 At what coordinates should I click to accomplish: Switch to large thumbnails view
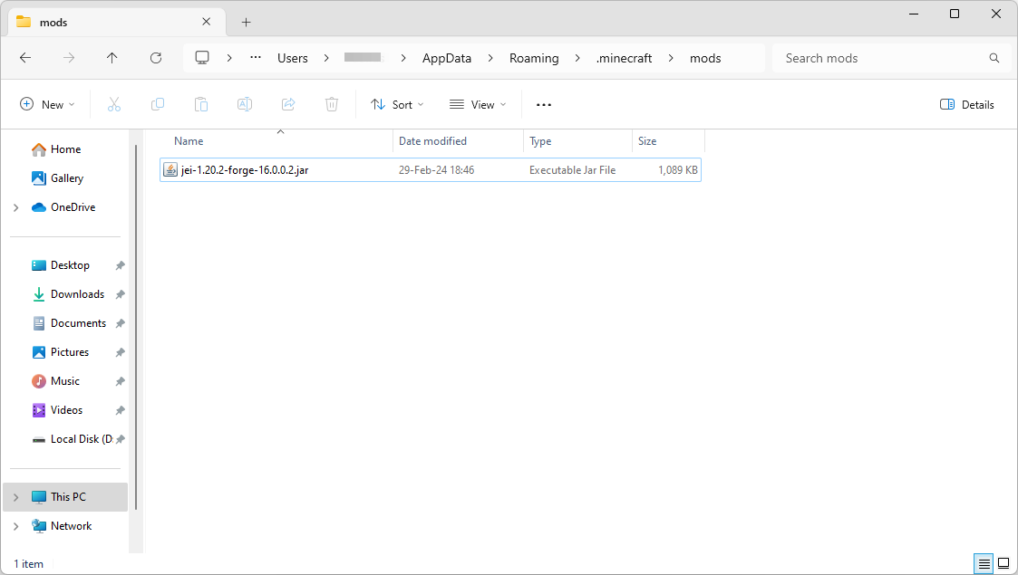(1003, 563)
